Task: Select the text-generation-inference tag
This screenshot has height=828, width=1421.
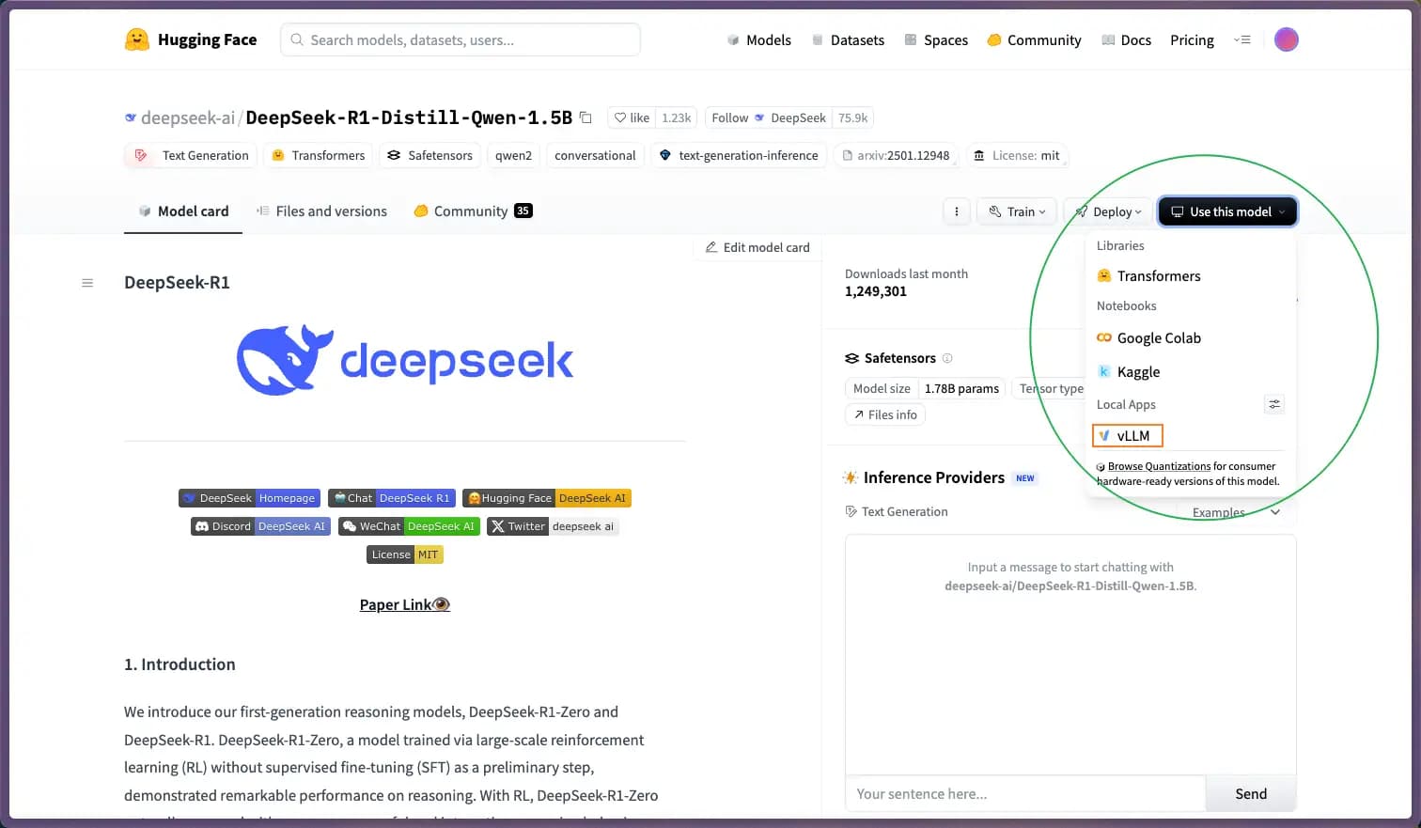Action: click(739, 155)
